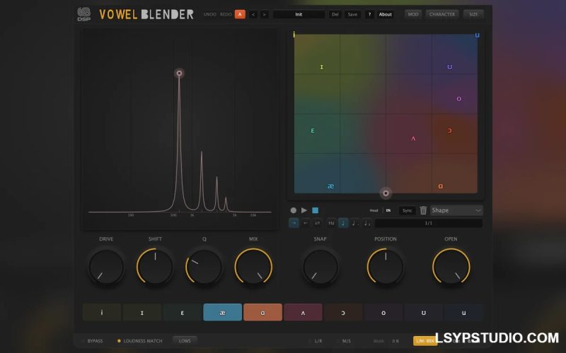Switch the rate unit to Hz
This screenshot has width=566, height=353.
point(331,223)
